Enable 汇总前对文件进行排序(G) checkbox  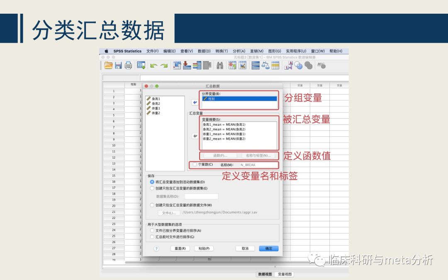[152, 237]
